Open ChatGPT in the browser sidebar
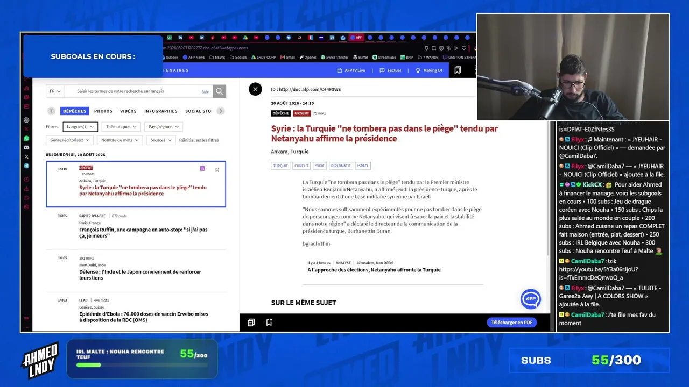This screenshot has height=387, width=689. click(26, 120)
